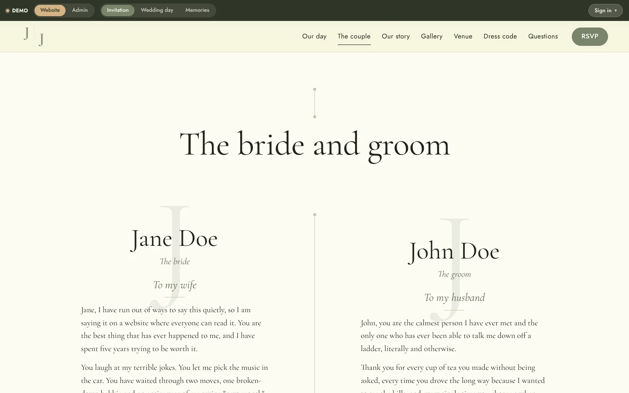Select the Wedding day tab
This screenshot has width=629, height=393.
pyautogui.click(x=157, y=10)
